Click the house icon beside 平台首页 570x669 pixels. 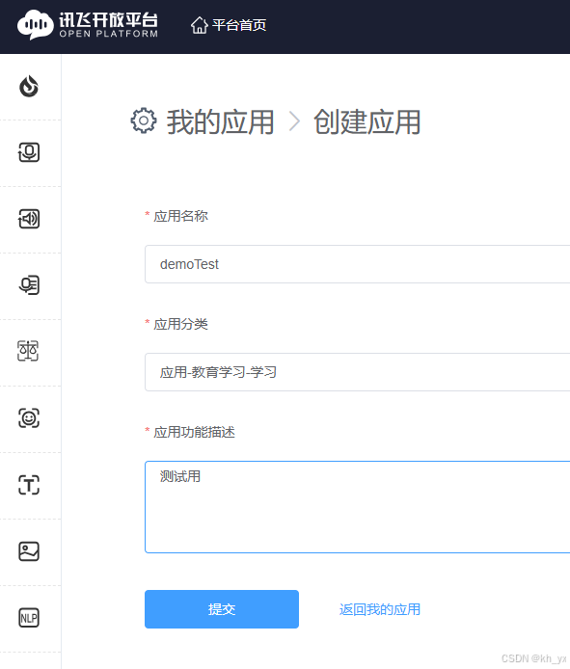tap(199, 25)
